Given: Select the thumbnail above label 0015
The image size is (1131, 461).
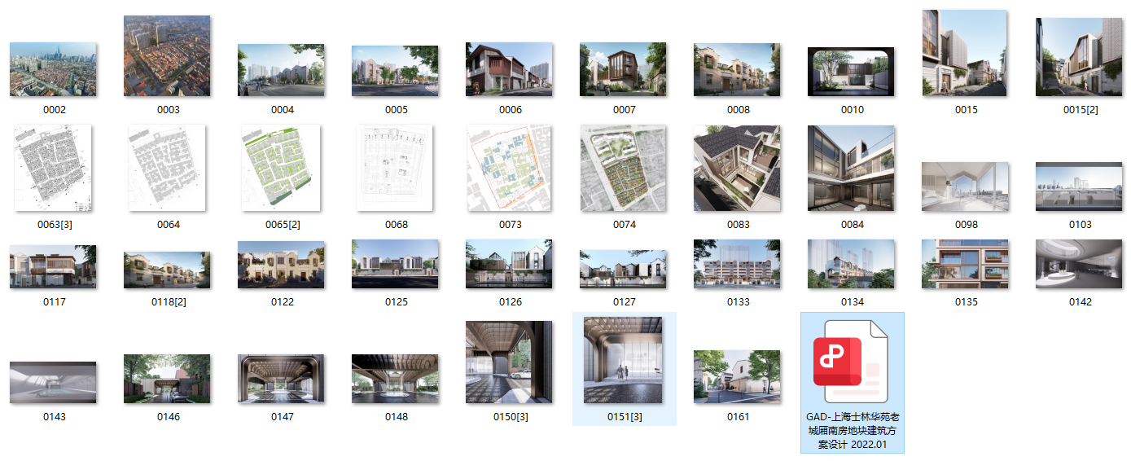Looking at the screenshot, I should pos(965,53).
